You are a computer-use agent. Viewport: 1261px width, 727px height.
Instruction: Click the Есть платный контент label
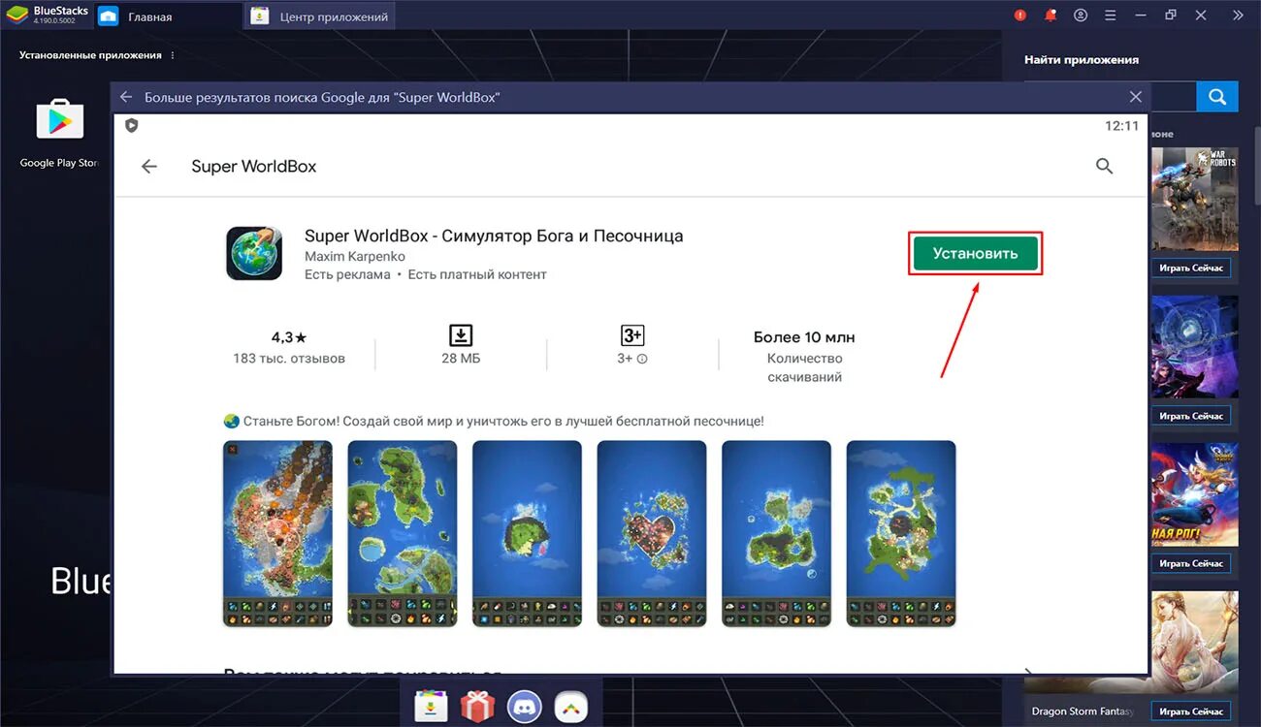(477, 274)
